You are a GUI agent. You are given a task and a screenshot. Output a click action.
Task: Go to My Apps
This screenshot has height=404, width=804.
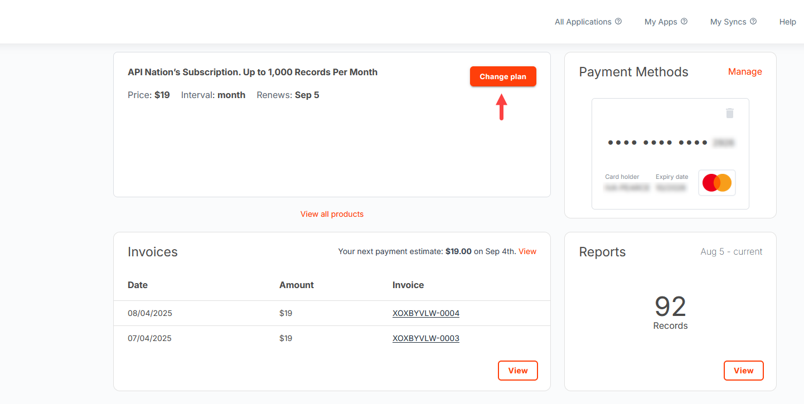(x=661, y=22)
